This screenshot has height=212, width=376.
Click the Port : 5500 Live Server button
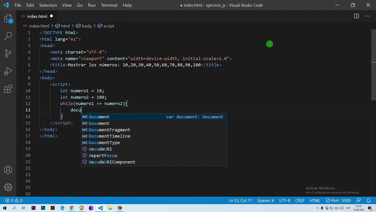[338, 201]
